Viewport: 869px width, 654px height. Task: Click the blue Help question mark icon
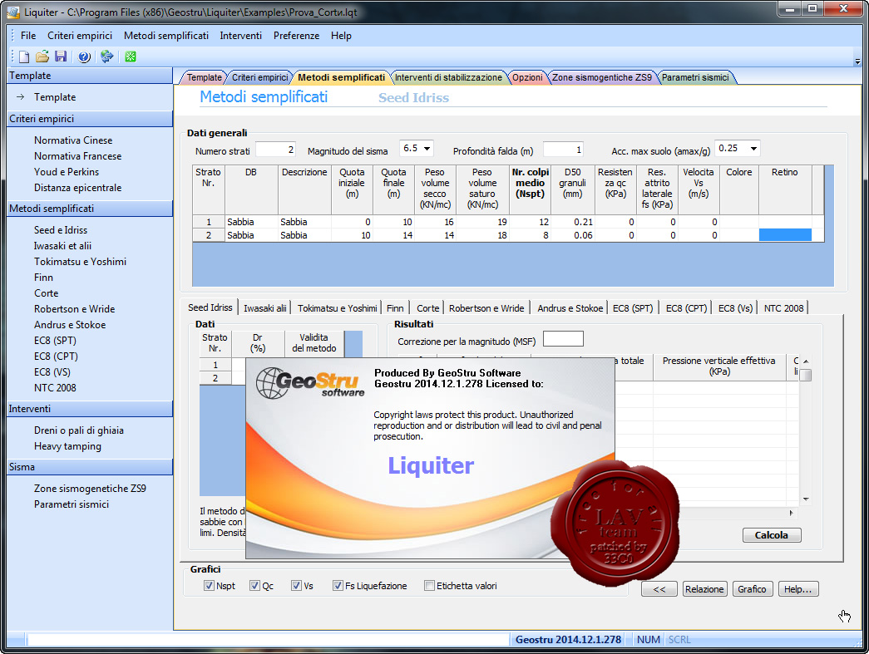pos(84,57)
